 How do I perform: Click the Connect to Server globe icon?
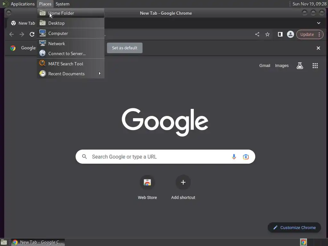tap(43, 53)
